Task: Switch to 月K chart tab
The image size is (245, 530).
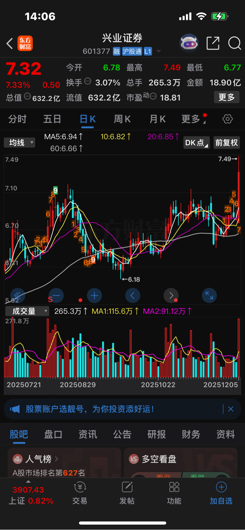Action: 158,119
